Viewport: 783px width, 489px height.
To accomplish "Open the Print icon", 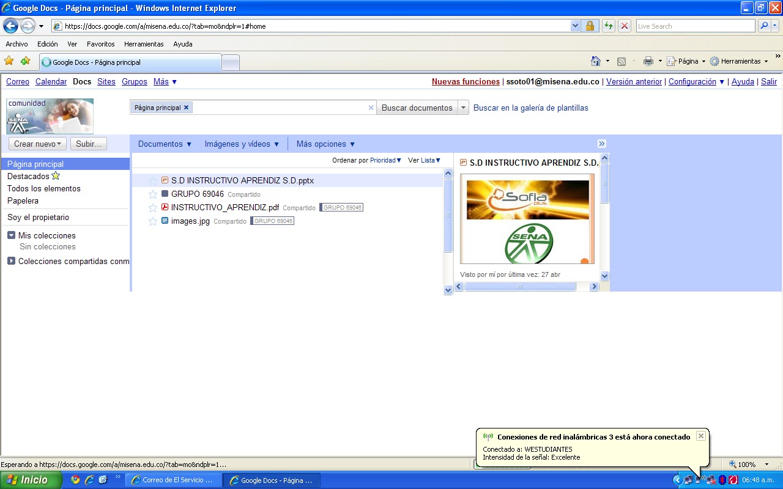I will 647,61.
